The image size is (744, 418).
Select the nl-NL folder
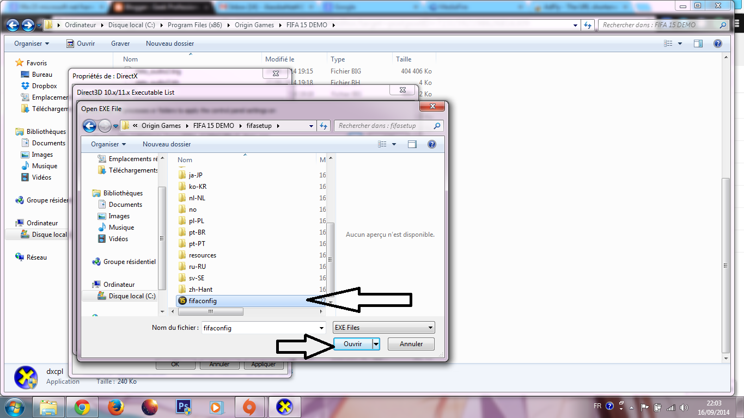(x=197, y=198)
